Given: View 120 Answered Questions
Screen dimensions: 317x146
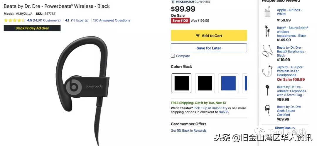Looking at the screenshot, I should (112, 21).
